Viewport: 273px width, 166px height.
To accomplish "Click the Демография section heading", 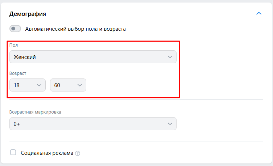I will (28, 14).
